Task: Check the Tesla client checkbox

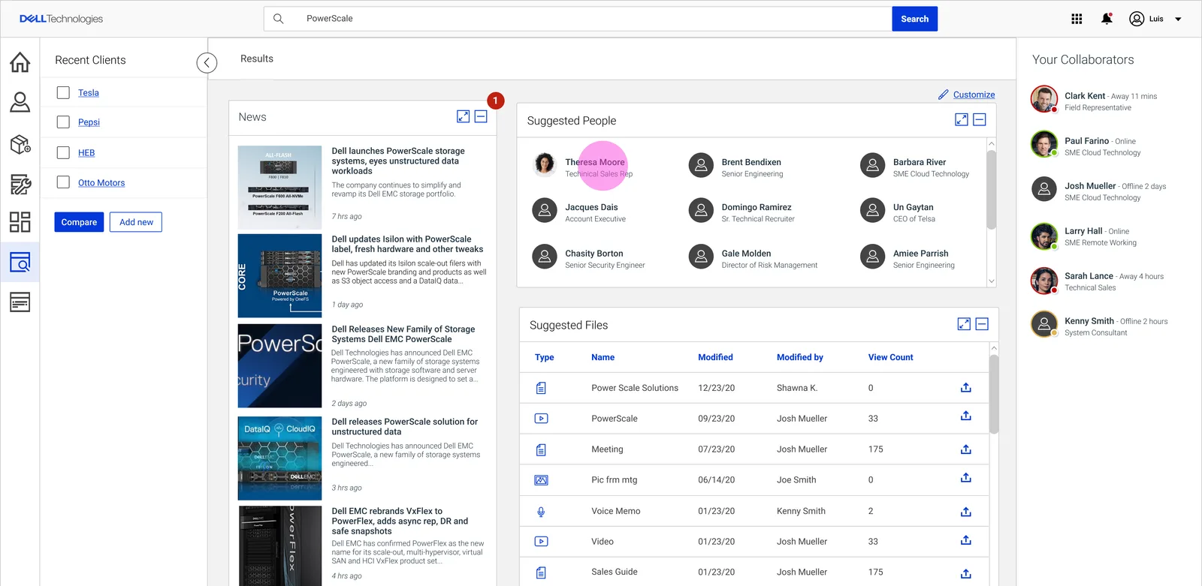Action: coord(63,92)
